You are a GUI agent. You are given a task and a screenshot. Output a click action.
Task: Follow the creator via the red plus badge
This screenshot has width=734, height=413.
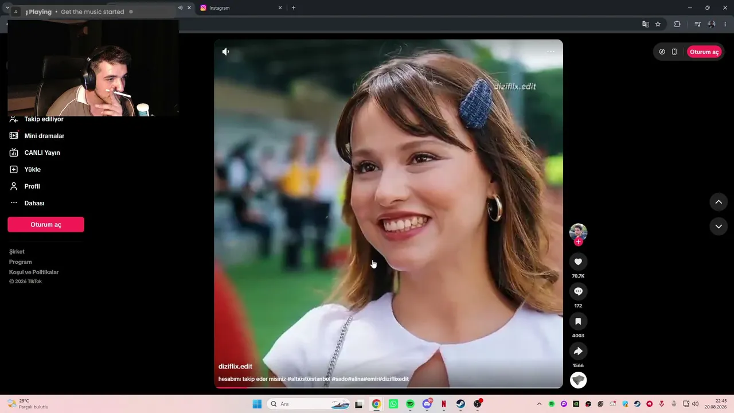[578, 242]
